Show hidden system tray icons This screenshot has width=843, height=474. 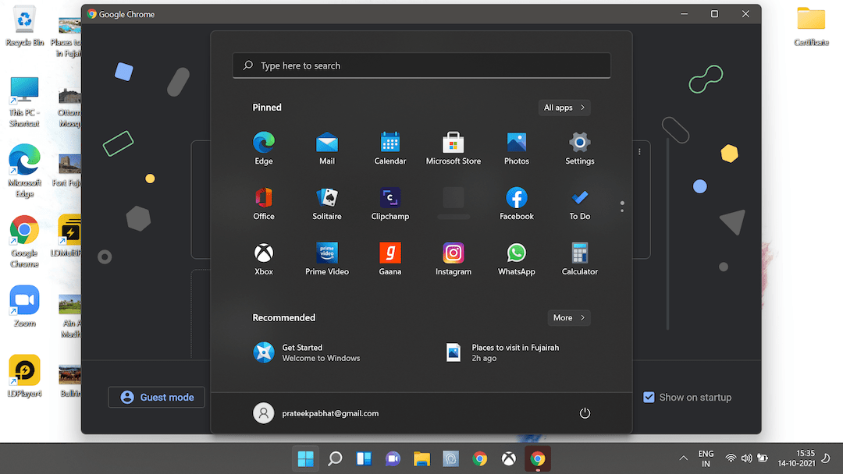pos(683,458)
